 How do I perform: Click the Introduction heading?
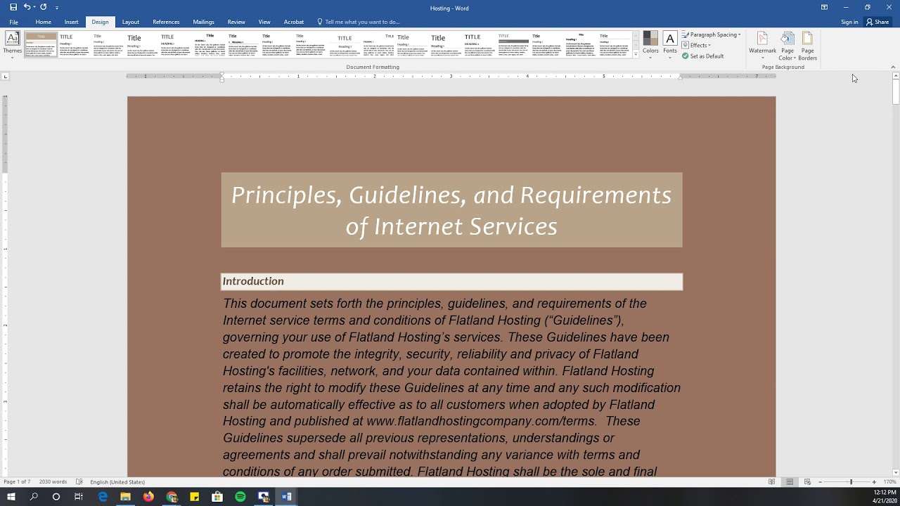(253, 281)
